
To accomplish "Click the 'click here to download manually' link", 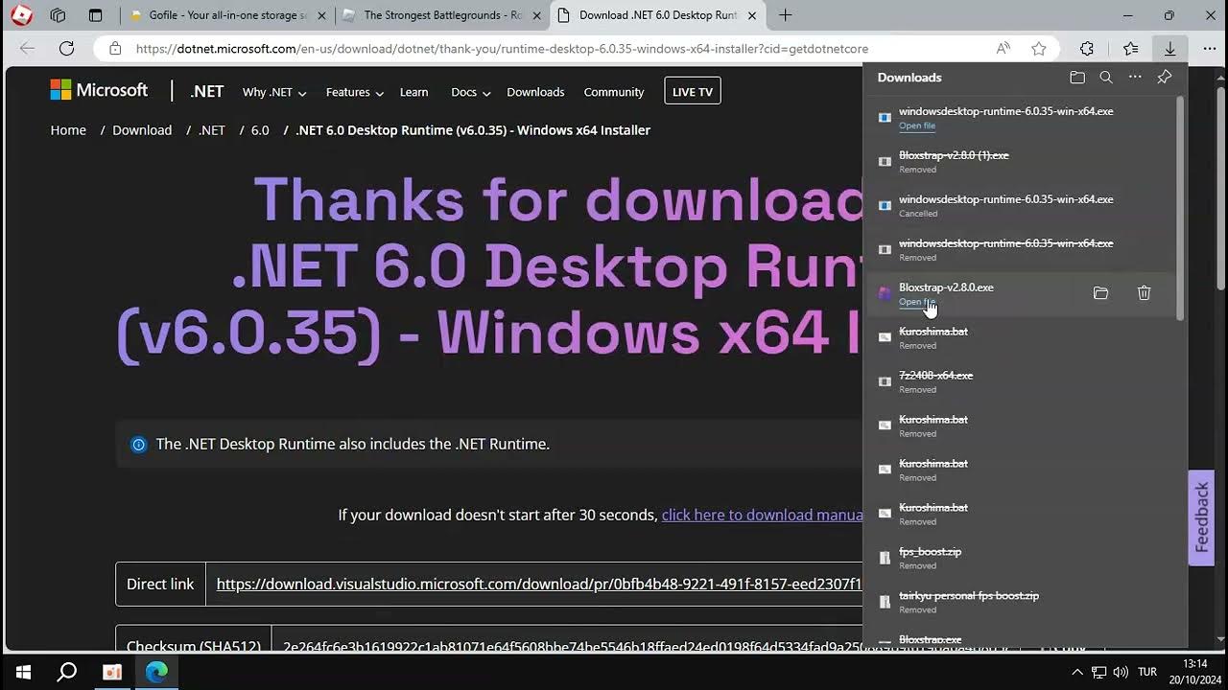I will 763,515.
